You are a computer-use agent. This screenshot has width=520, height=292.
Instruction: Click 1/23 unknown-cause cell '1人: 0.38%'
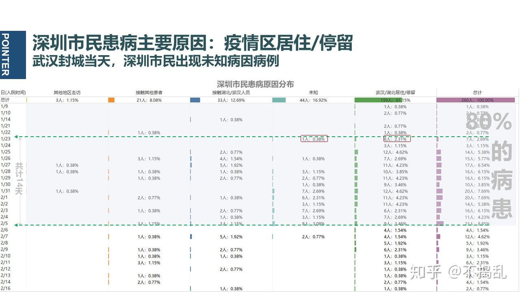click(314, 139)
